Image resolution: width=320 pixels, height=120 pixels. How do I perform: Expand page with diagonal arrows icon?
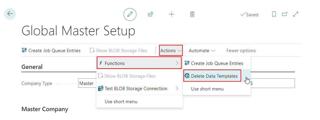(x=296, y=14)
